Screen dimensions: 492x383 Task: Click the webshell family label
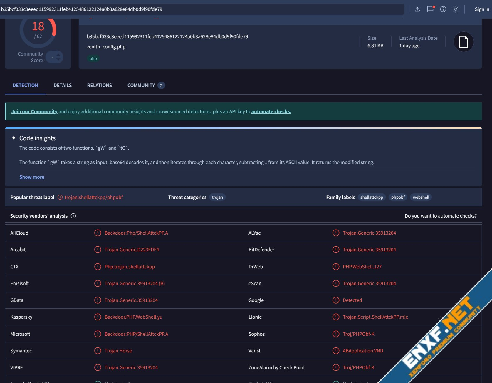click(421, 197)
